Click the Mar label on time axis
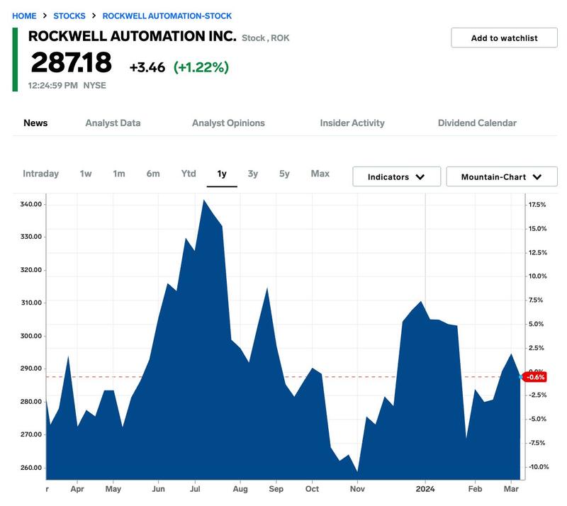The height and width of the screenshot is (506, 567). point(511,489)
